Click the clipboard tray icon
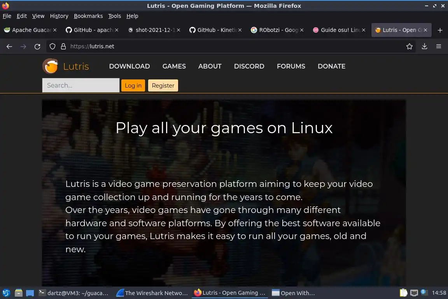 [403, 293]
